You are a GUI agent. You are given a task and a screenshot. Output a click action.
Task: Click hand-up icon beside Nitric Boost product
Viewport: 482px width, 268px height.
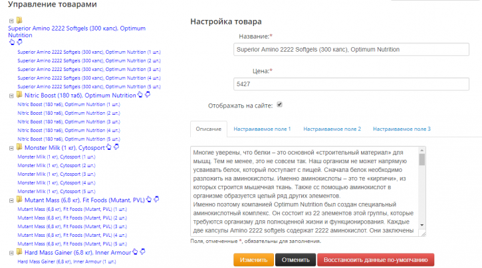click(140, 95)
